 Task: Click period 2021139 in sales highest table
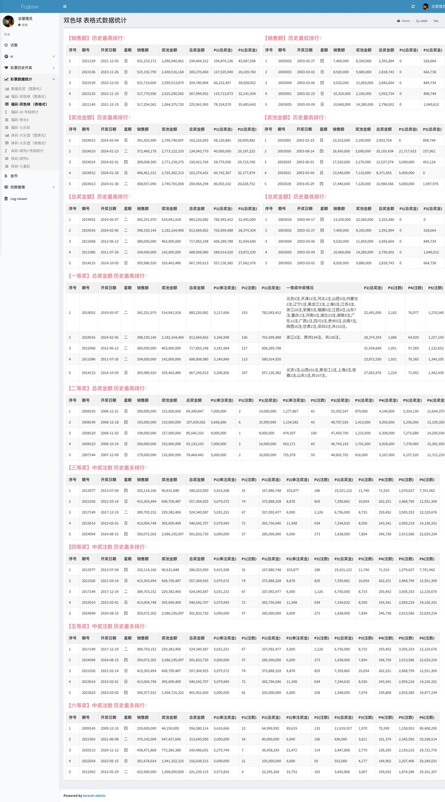88,61
